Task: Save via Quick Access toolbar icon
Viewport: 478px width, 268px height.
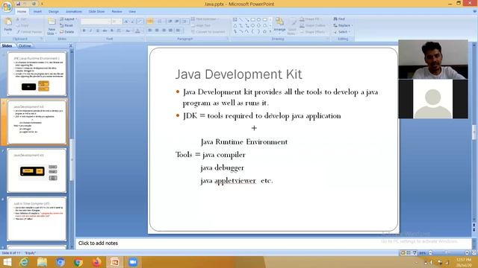Action: click(x=18, y=4)
